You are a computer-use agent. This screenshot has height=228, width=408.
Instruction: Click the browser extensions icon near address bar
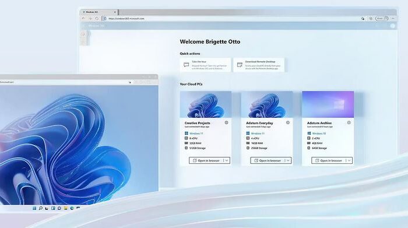coord(363,19)
